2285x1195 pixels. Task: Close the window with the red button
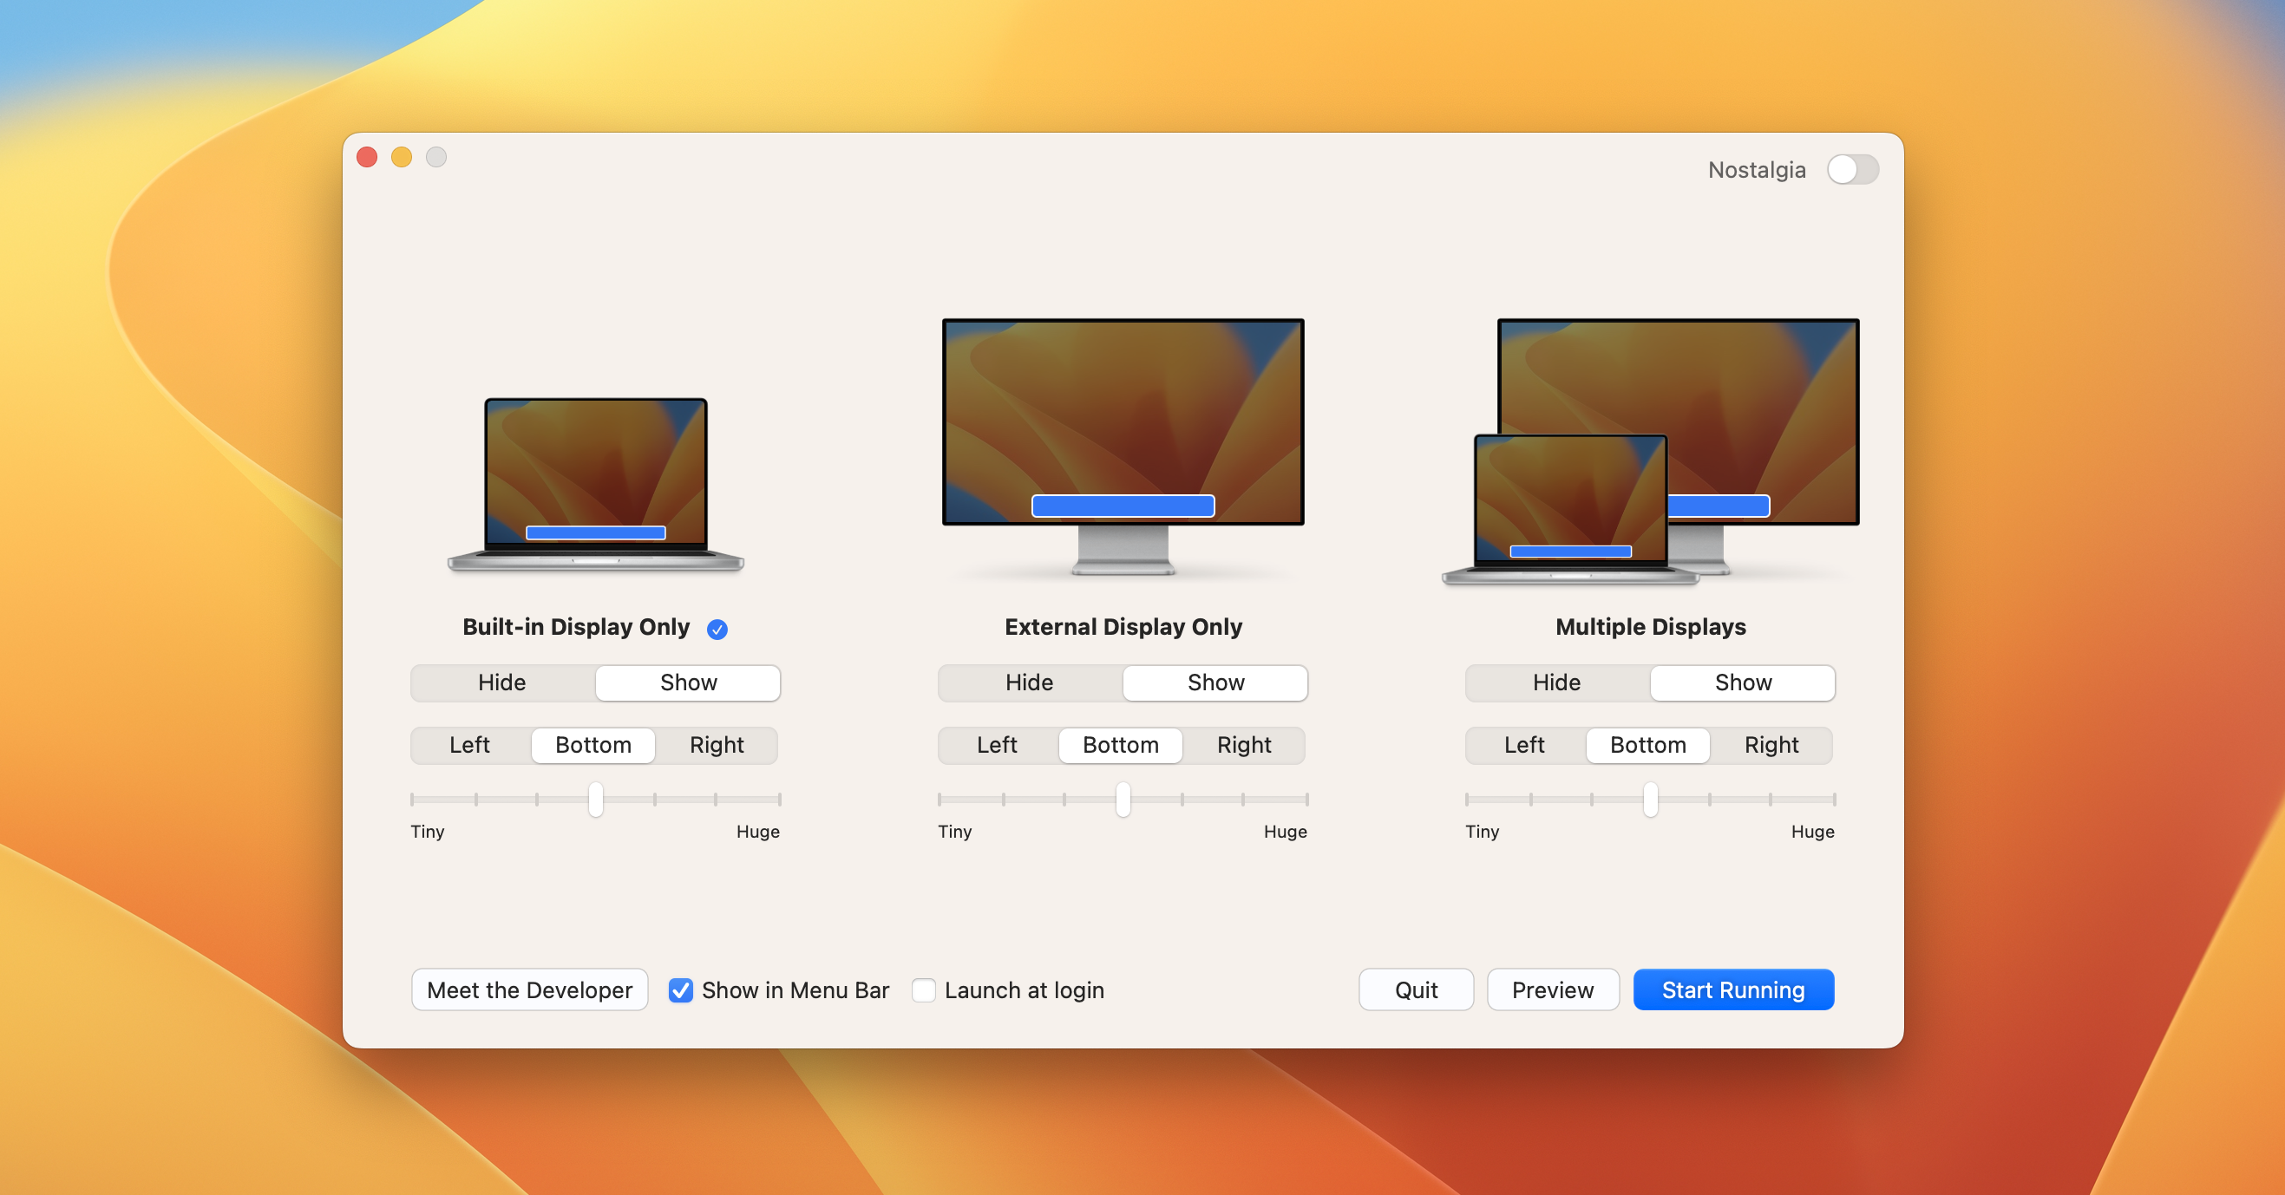click(367, 157)
